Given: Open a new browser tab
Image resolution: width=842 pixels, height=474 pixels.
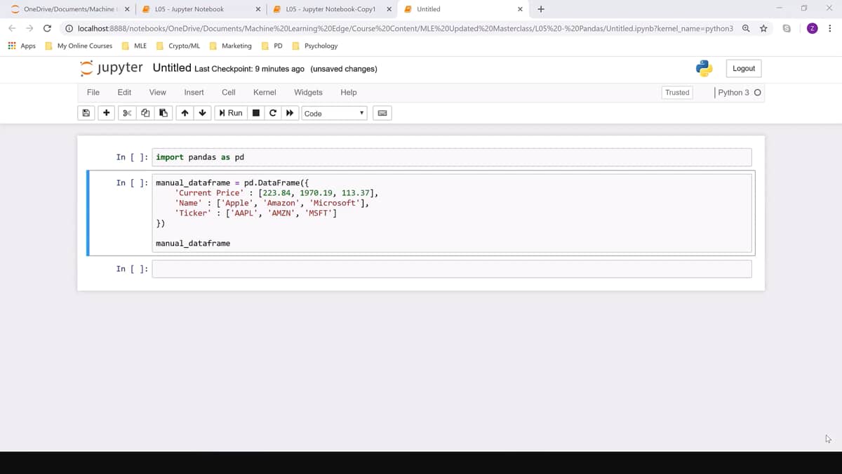Looking at the screenshot, I should pyautogui.click(x=540, y=9).
